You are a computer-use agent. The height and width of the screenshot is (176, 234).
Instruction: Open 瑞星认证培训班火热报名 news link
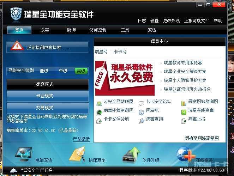pos(187,89)
